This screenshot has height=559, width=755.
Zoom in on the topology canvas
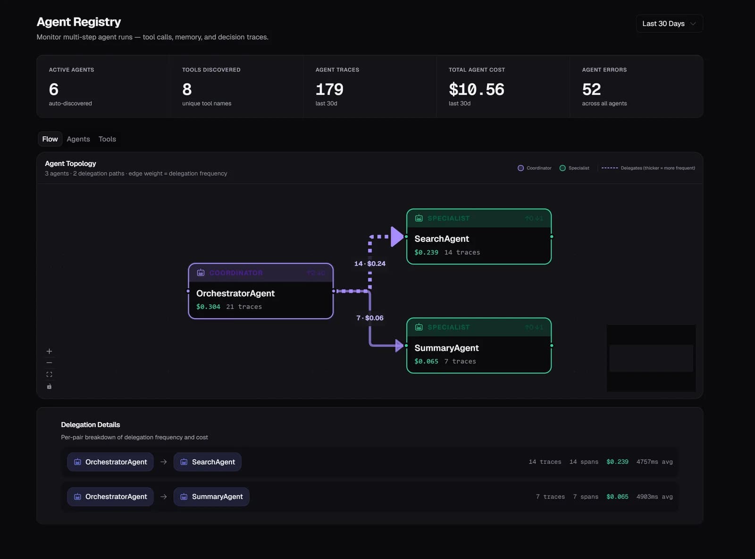pos(49,351)
